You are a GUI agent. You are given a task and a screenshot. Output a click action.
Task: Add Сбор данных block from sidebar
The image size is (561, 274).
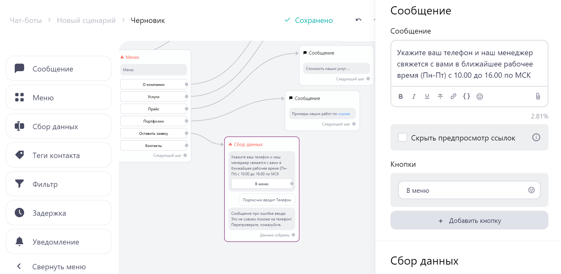coord(59,126)
